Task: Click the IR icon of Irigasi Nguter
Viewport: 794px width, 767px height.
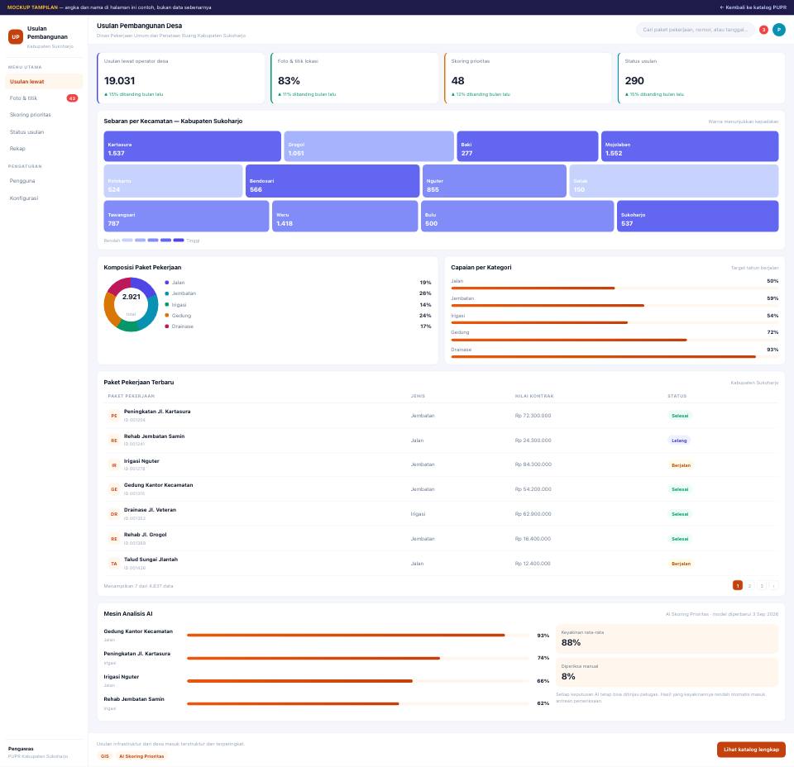Action: (x=114, y=465)
